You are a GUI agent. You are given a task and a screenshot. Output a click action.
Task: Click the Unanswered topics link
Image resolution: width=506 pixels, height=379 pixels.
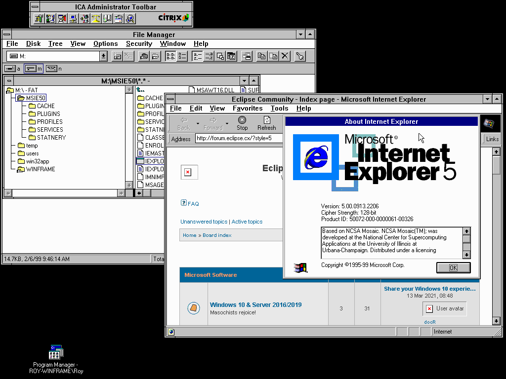point(204,222)
